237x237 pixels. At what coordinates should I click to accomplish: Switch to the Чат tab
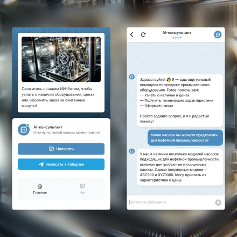pos(82,189)
